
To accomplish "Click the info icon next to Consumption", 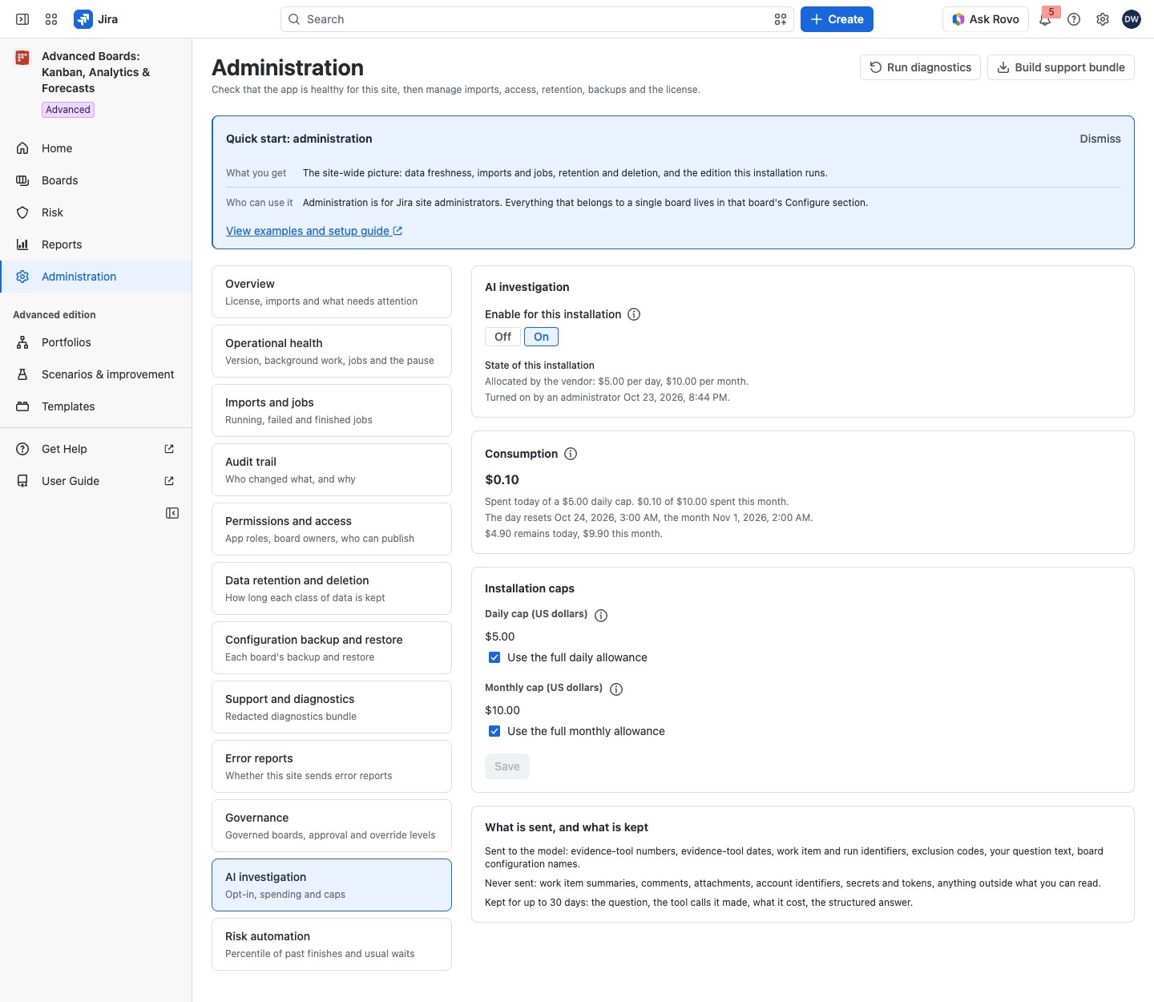I will pyautogui.click(x=571, y=454).
